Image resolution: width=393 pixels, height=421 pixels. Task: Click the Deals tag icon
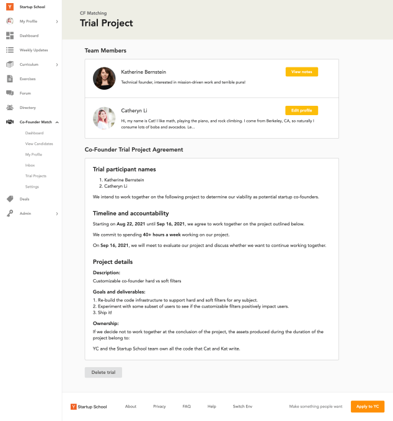point(10,199)
